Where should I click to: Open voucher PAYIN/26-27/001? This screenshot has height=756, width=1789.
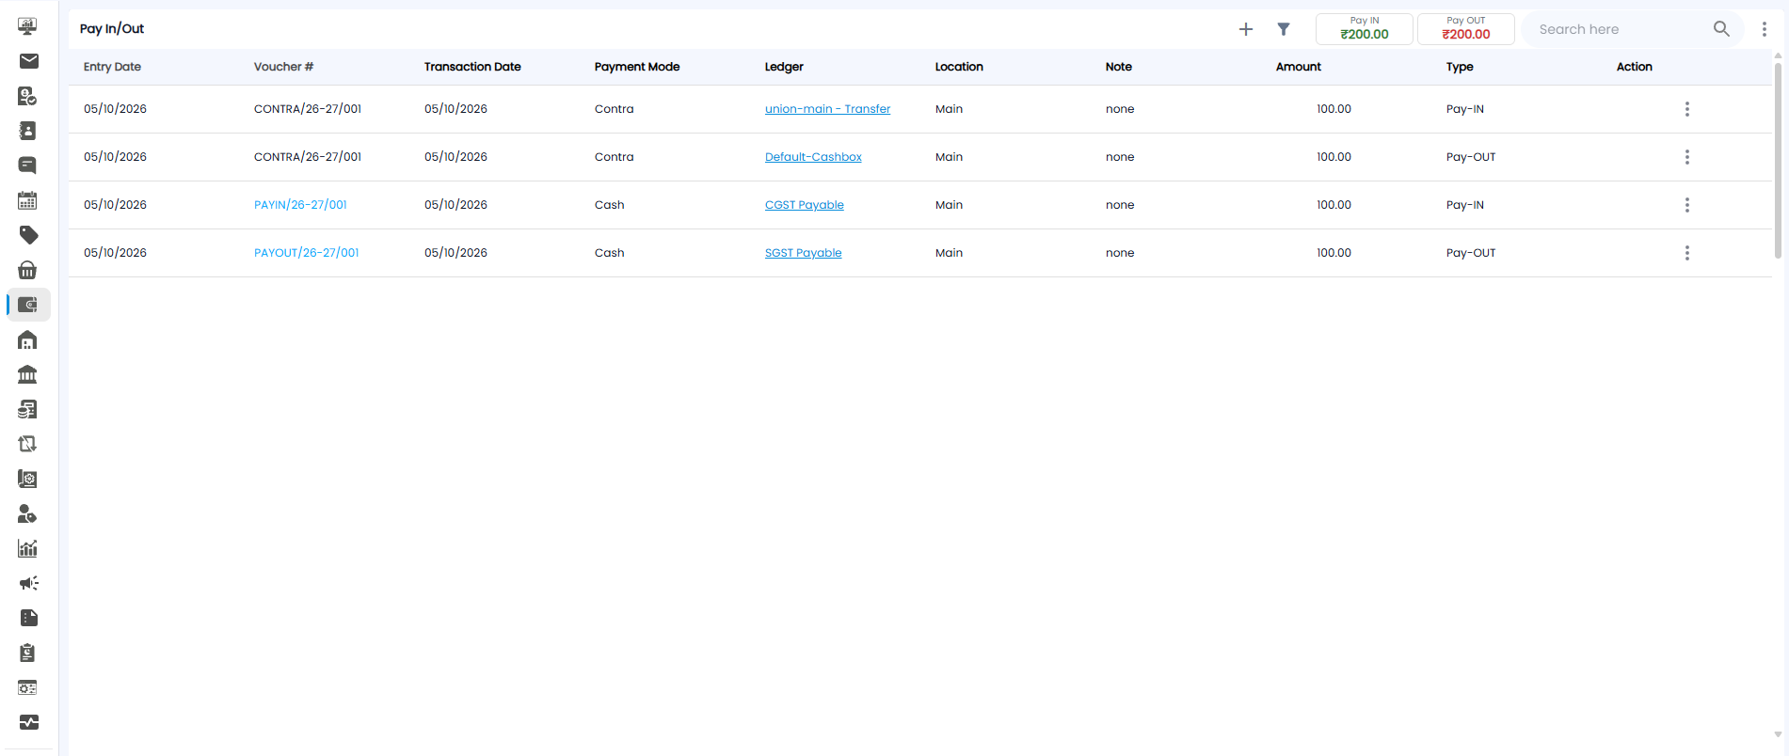300,205
